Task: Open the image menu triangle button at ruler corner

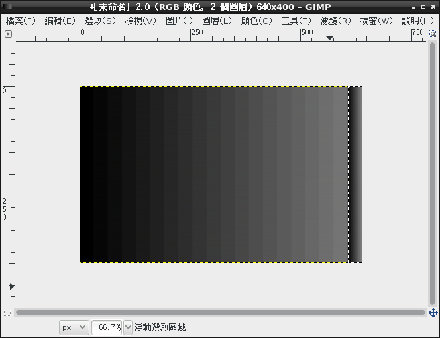Action: click(8, 34)
